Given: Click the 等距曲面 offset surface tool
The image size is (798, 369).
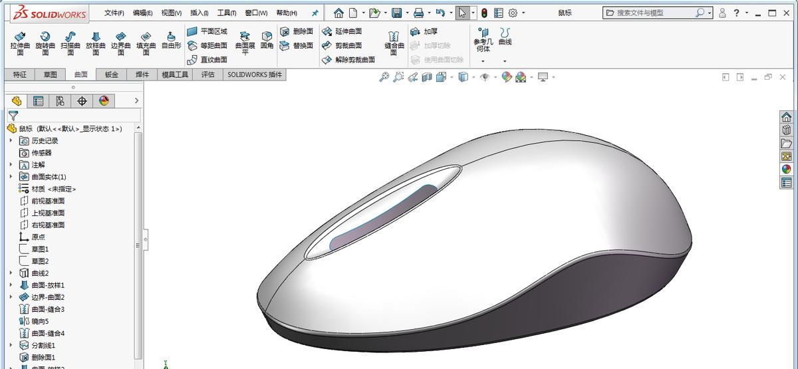Looking at the screenshot, I should point(207,45).
